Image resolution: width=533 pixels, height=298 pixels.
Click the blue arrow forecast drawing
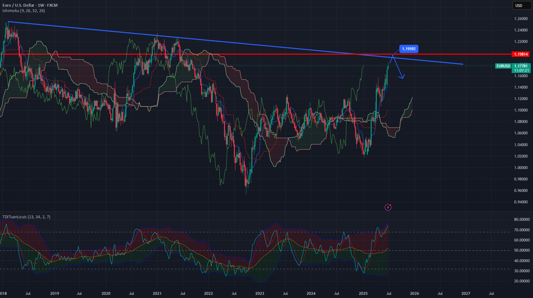click(397, 67)
